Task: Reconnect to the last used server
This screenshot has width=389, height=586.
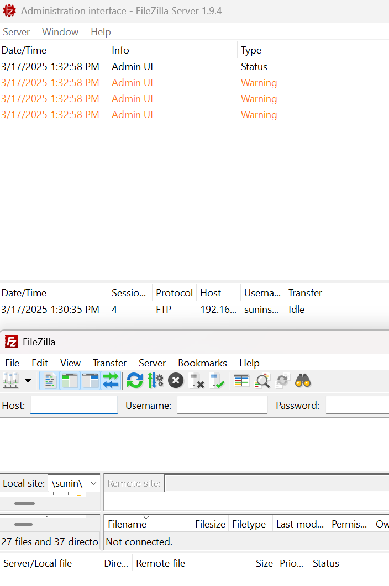Action: pyautogui.click(x=217, y=381)
